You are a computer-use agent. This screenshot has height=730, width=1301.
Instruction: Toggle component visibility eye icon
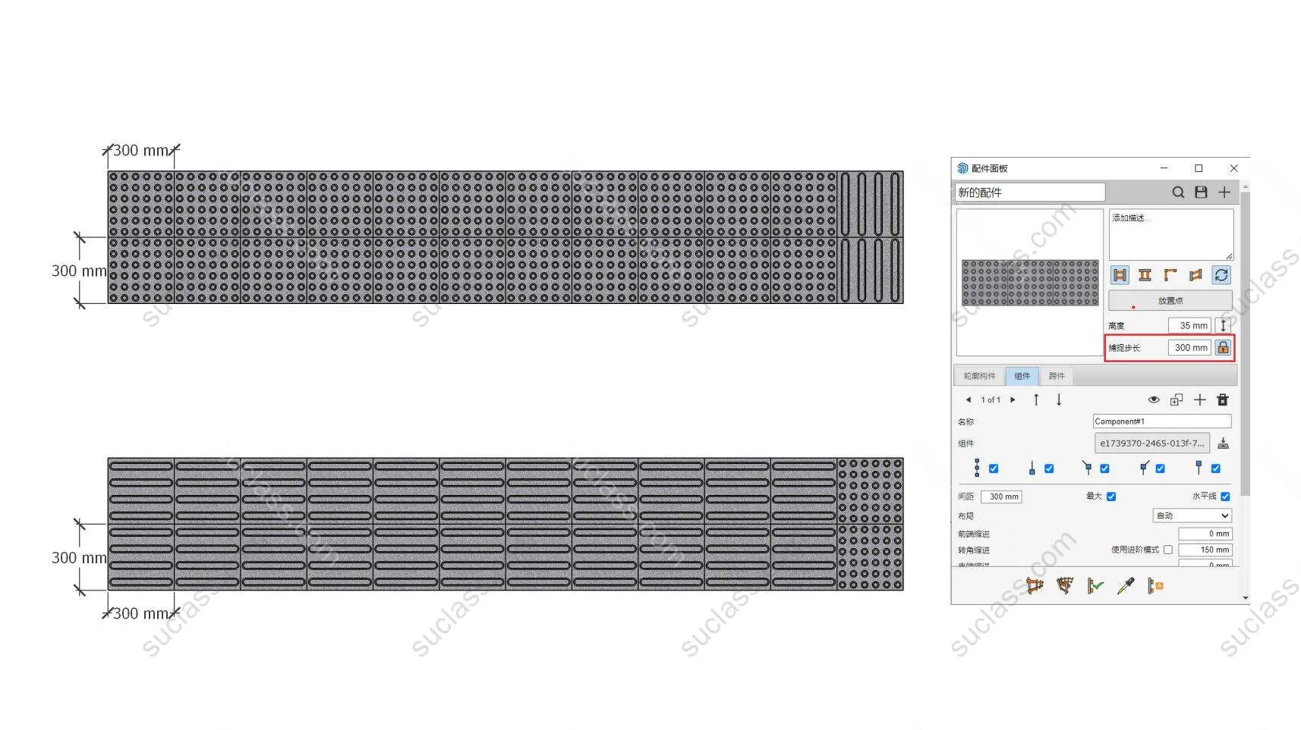[x=1154, y=399]
